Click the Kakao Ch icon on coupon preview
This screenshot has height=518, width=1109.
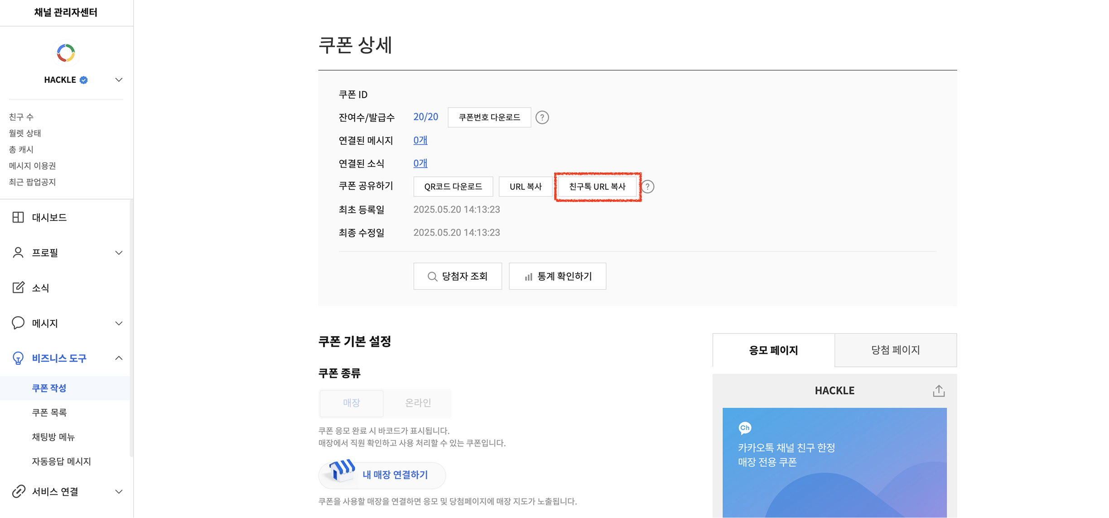[x=745, y=428]
